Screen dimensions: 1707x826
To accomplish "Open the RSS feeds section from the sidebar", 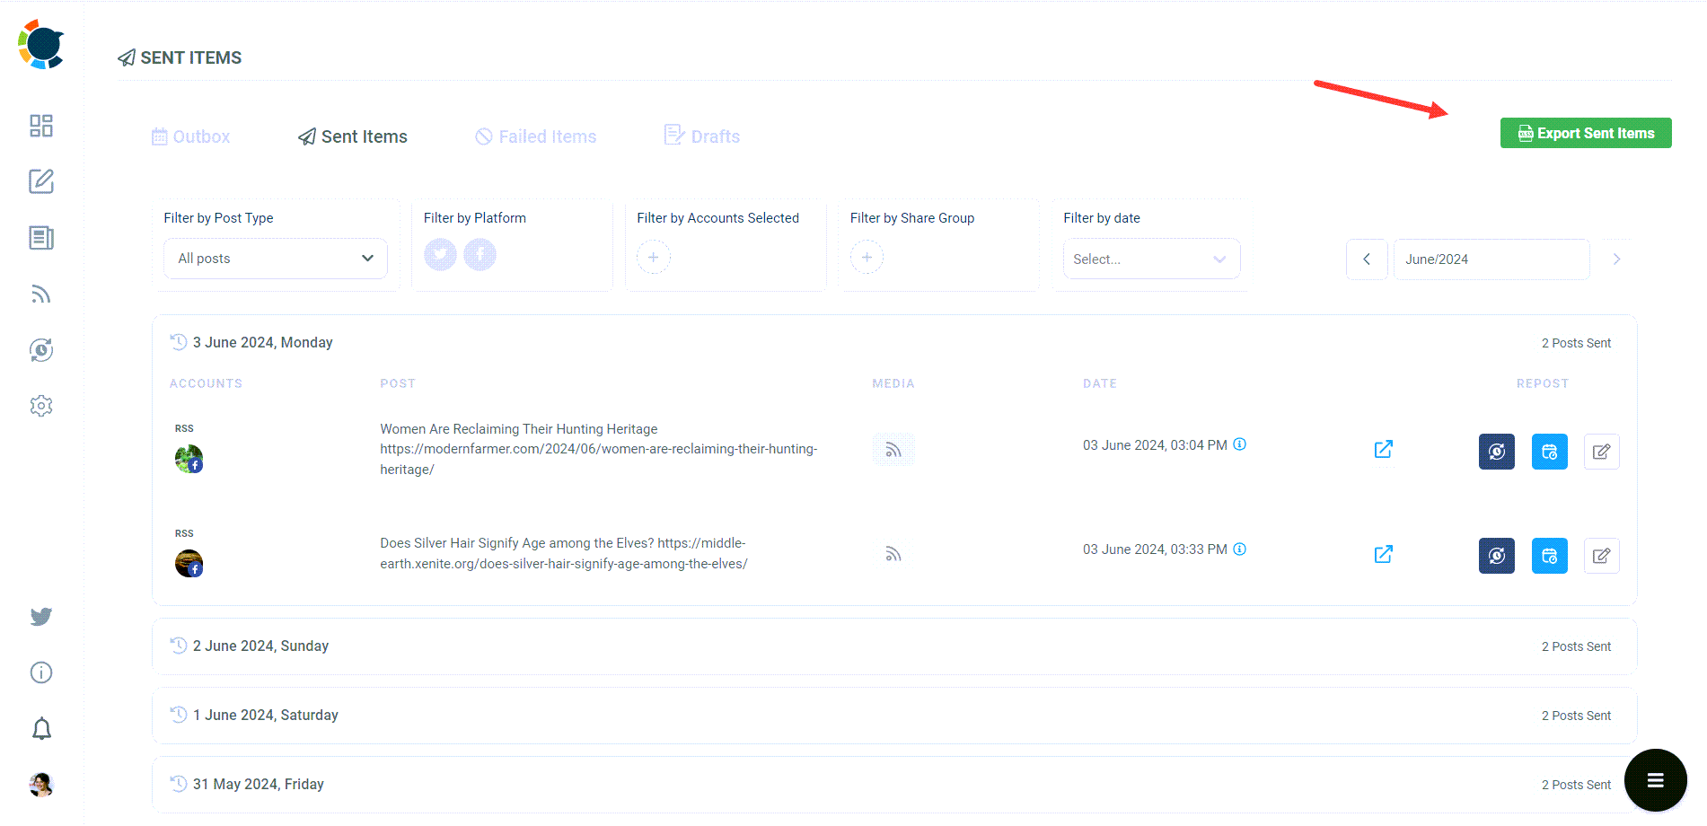I will point(40,294).
